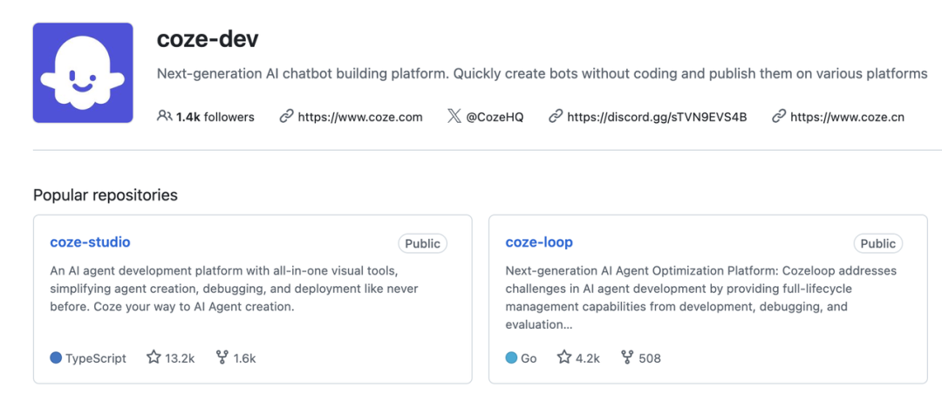Click star icon on coze-loop card
Screen dimensions: 942x395
click(x=563, y=358)
